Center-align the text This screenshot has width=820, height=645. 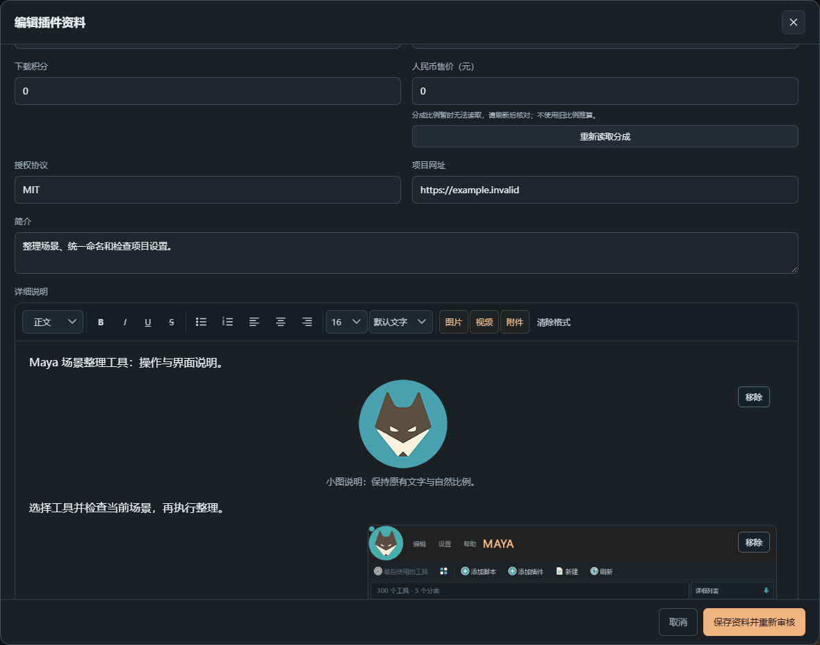(281, 322)
